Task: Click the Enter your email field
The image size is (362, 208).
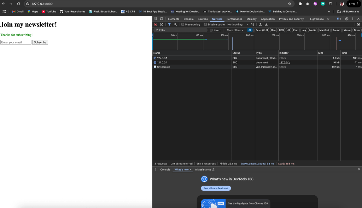Action: 16,42
